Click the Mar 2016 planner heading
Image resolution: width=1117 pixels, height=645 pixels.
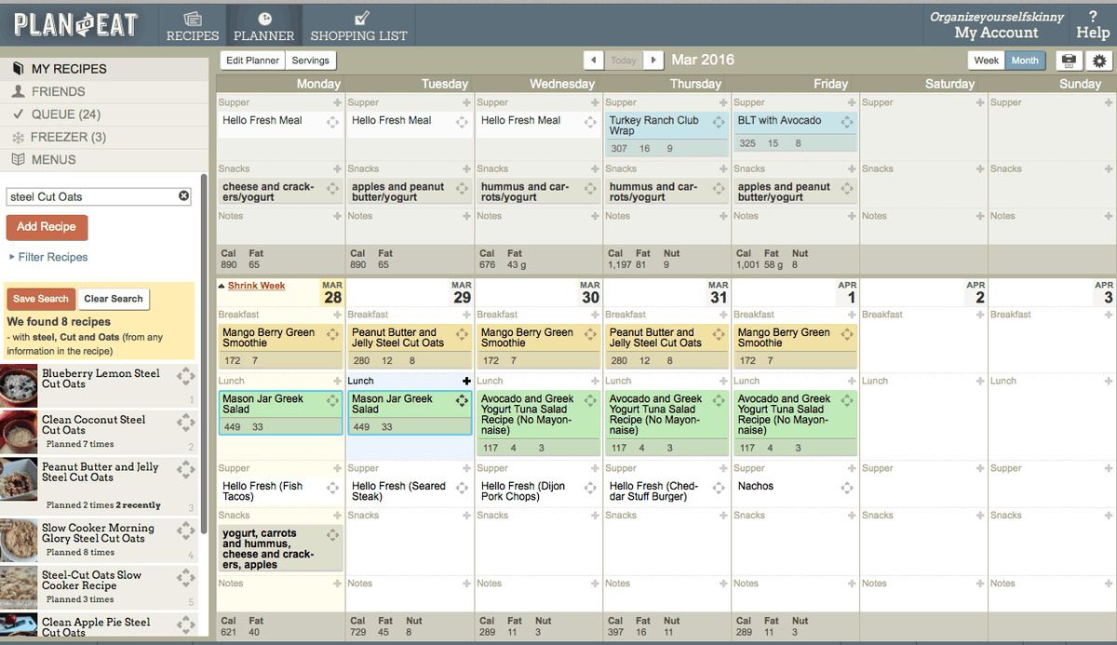coord(703,60)
